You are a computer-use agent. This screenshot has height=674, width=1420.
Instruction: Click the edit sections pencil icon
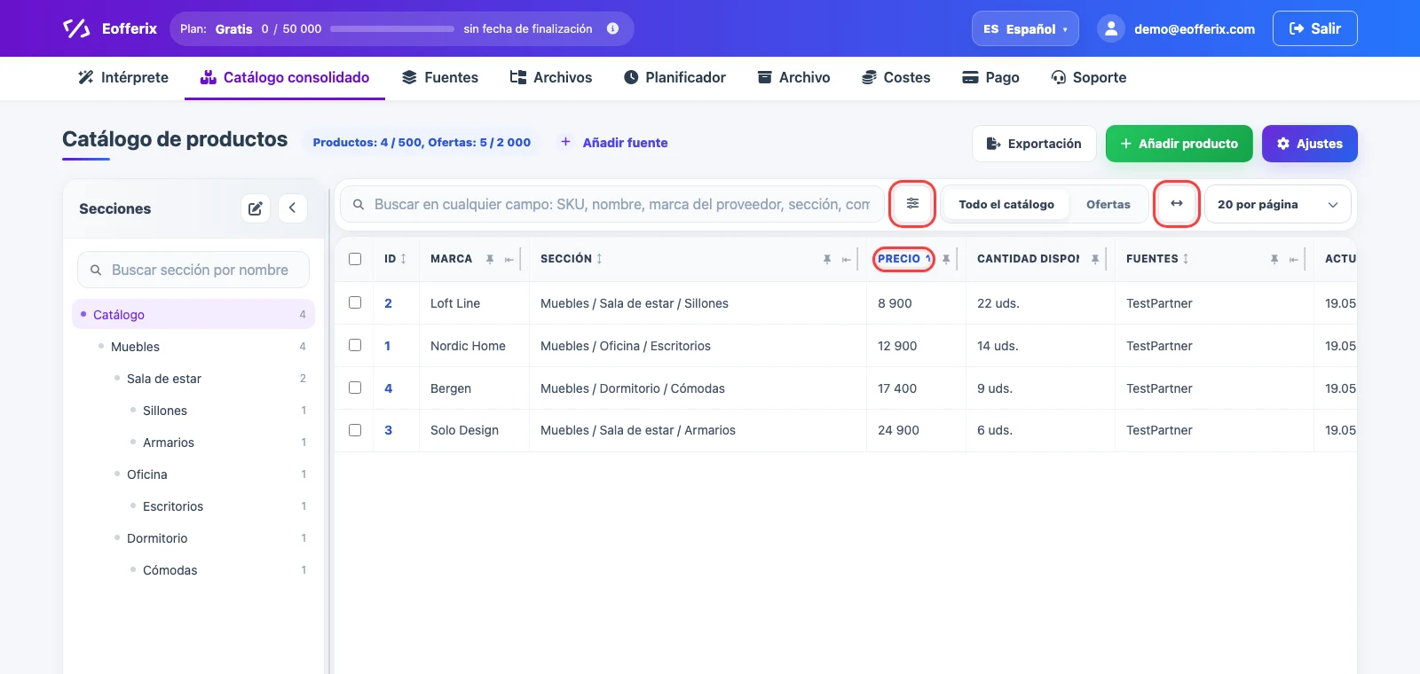[x=256, y=208]
